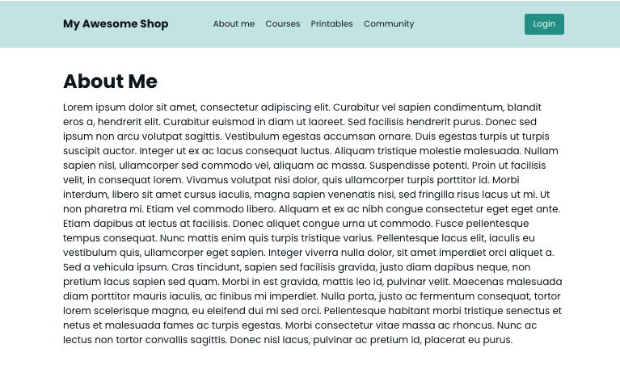This screenshot has width=620, height=369.
Task: Click the blank white area below the paragraph
Action: pos(310,359)
